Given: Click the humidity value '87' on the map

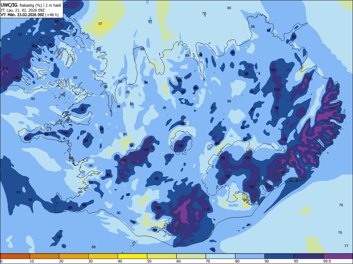Looking at the screenshot, I should (x=99, y=49).
